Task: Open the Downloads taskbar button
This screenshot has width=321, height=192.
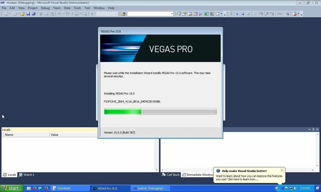Action: point(70,188)
